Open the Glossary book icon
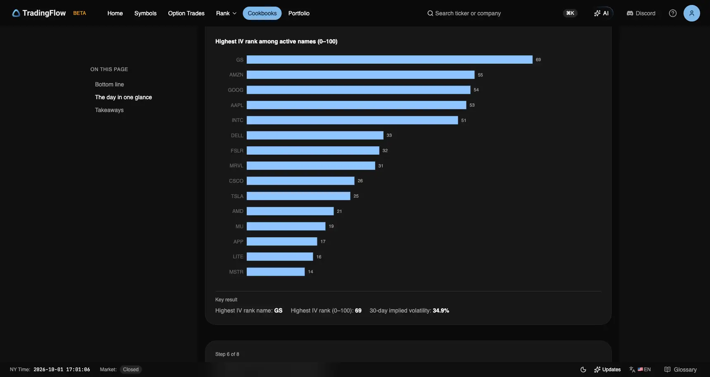The image size is (710, 377). pos(667,370)
